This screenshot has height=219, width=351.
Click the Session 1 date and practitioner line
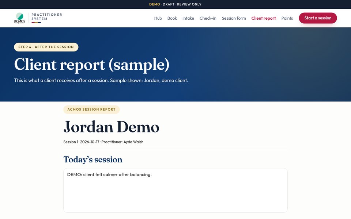pos(103,142)
